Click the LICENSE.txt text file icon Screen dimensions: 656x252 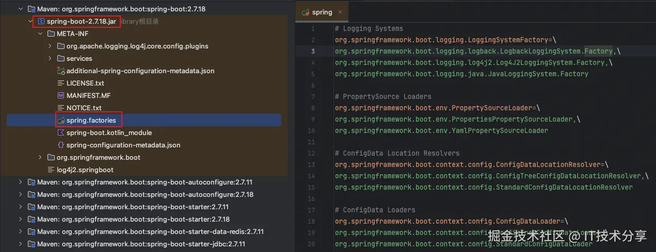pos(61,83)
